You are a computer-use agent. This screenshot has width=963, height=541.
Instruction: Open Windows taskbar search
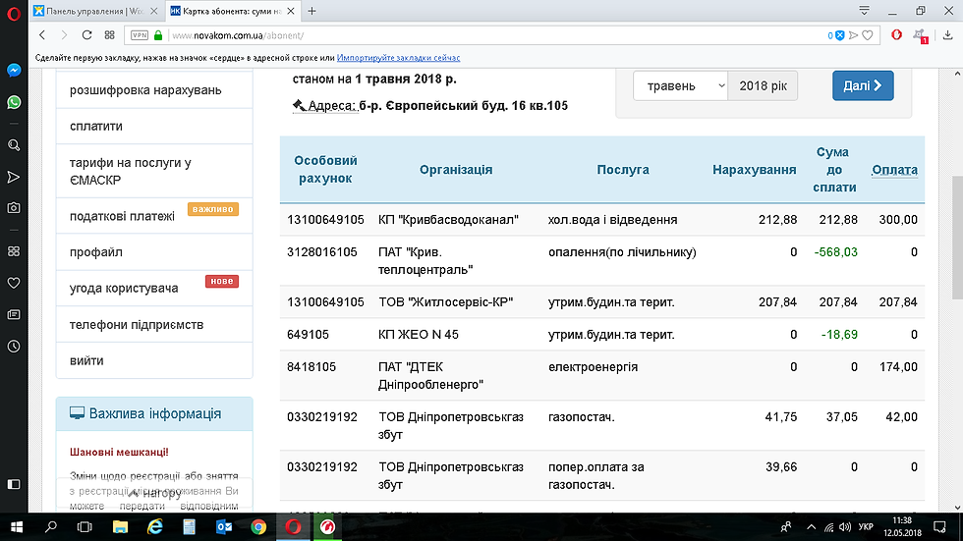51,527
